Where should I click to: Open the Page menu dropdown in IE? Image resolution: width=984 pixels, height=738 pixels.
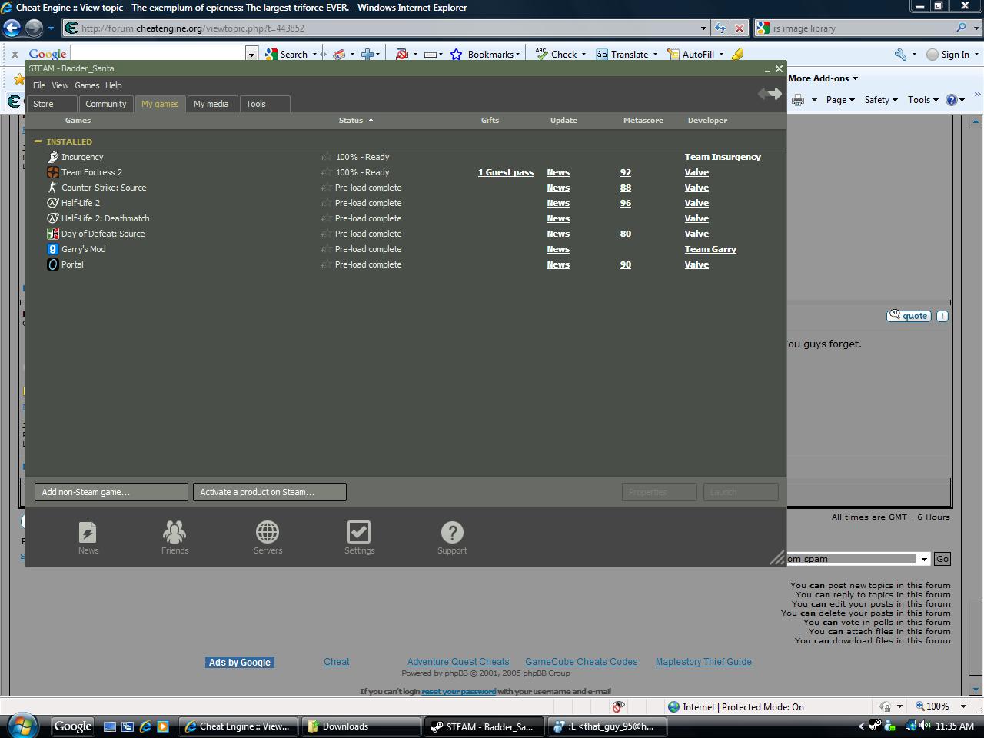click(x=840, y=100)
